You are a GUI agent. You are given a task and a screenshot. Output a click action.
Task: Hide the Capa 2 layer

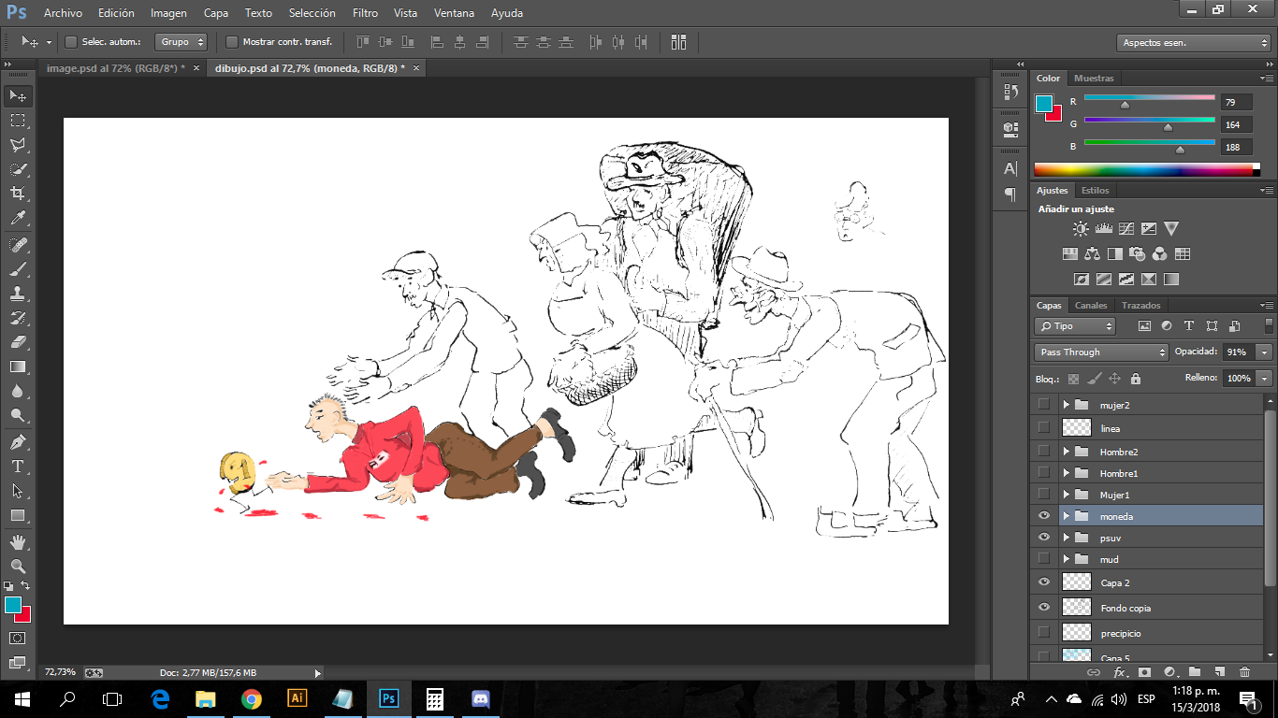coord(1044,582)
